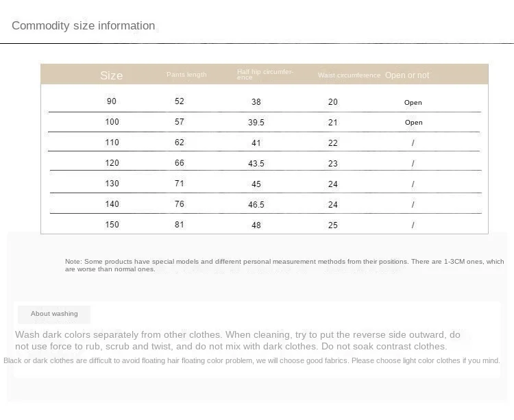Select the 'Half hip circumference' header

[265, 75]
